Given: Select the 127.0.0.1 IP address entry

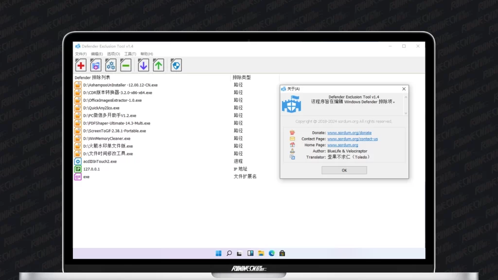Looking at the screenshot, I should coord(91,169).
